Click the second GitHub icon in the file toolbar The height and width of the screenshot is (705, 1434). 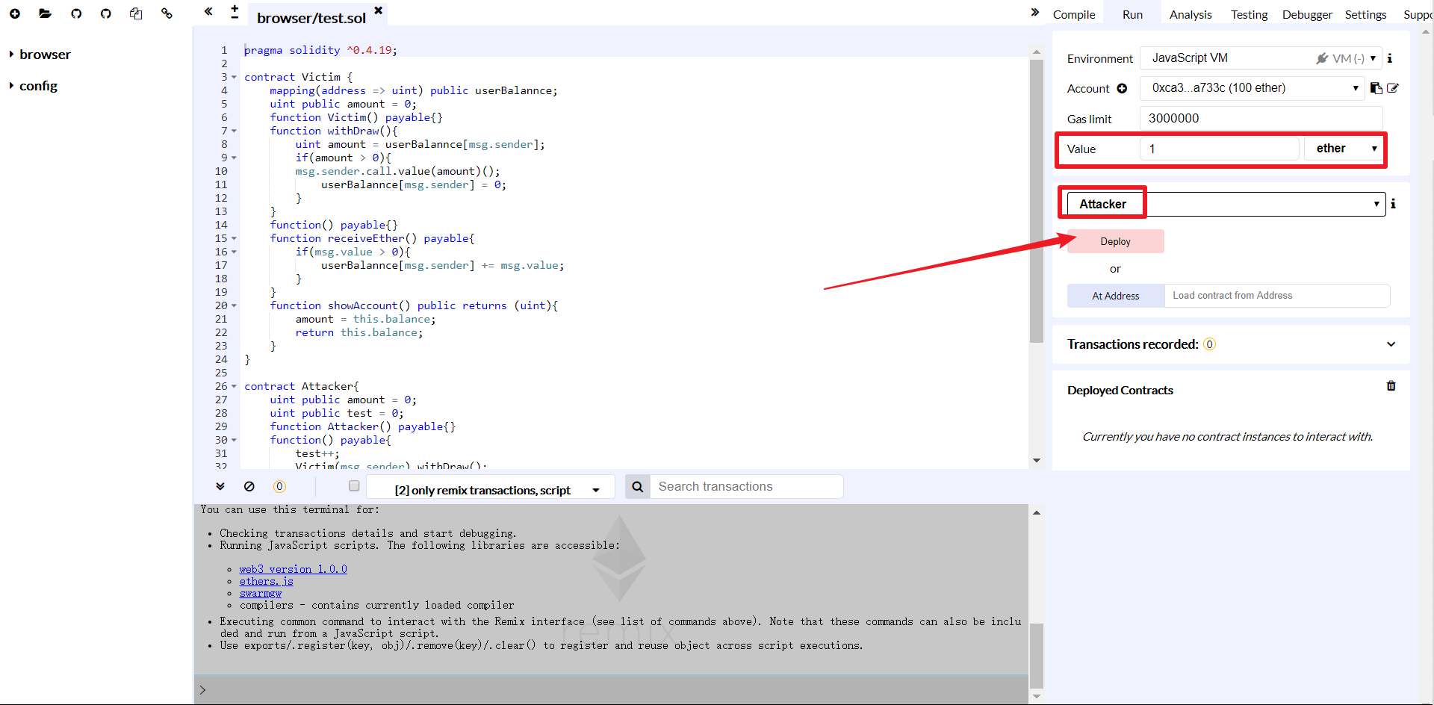(x=106, y=13)
